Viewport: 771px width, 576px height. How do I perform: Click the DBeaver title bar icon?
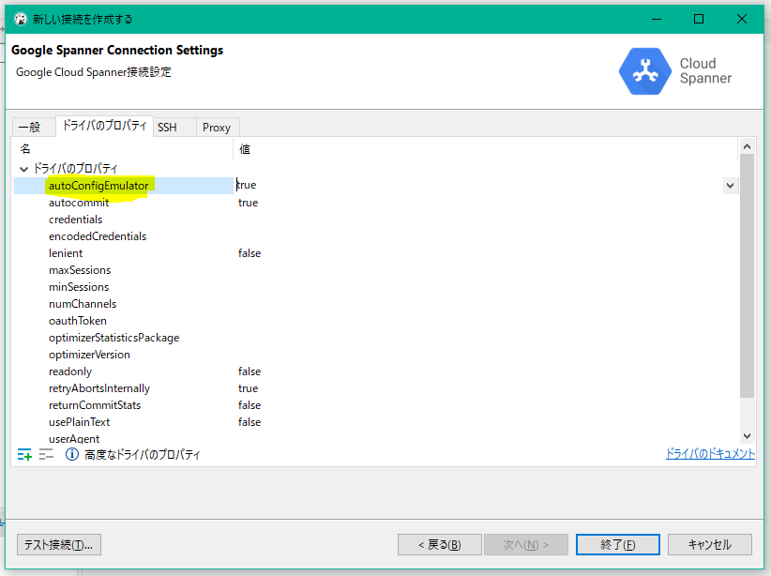[21, 19]
